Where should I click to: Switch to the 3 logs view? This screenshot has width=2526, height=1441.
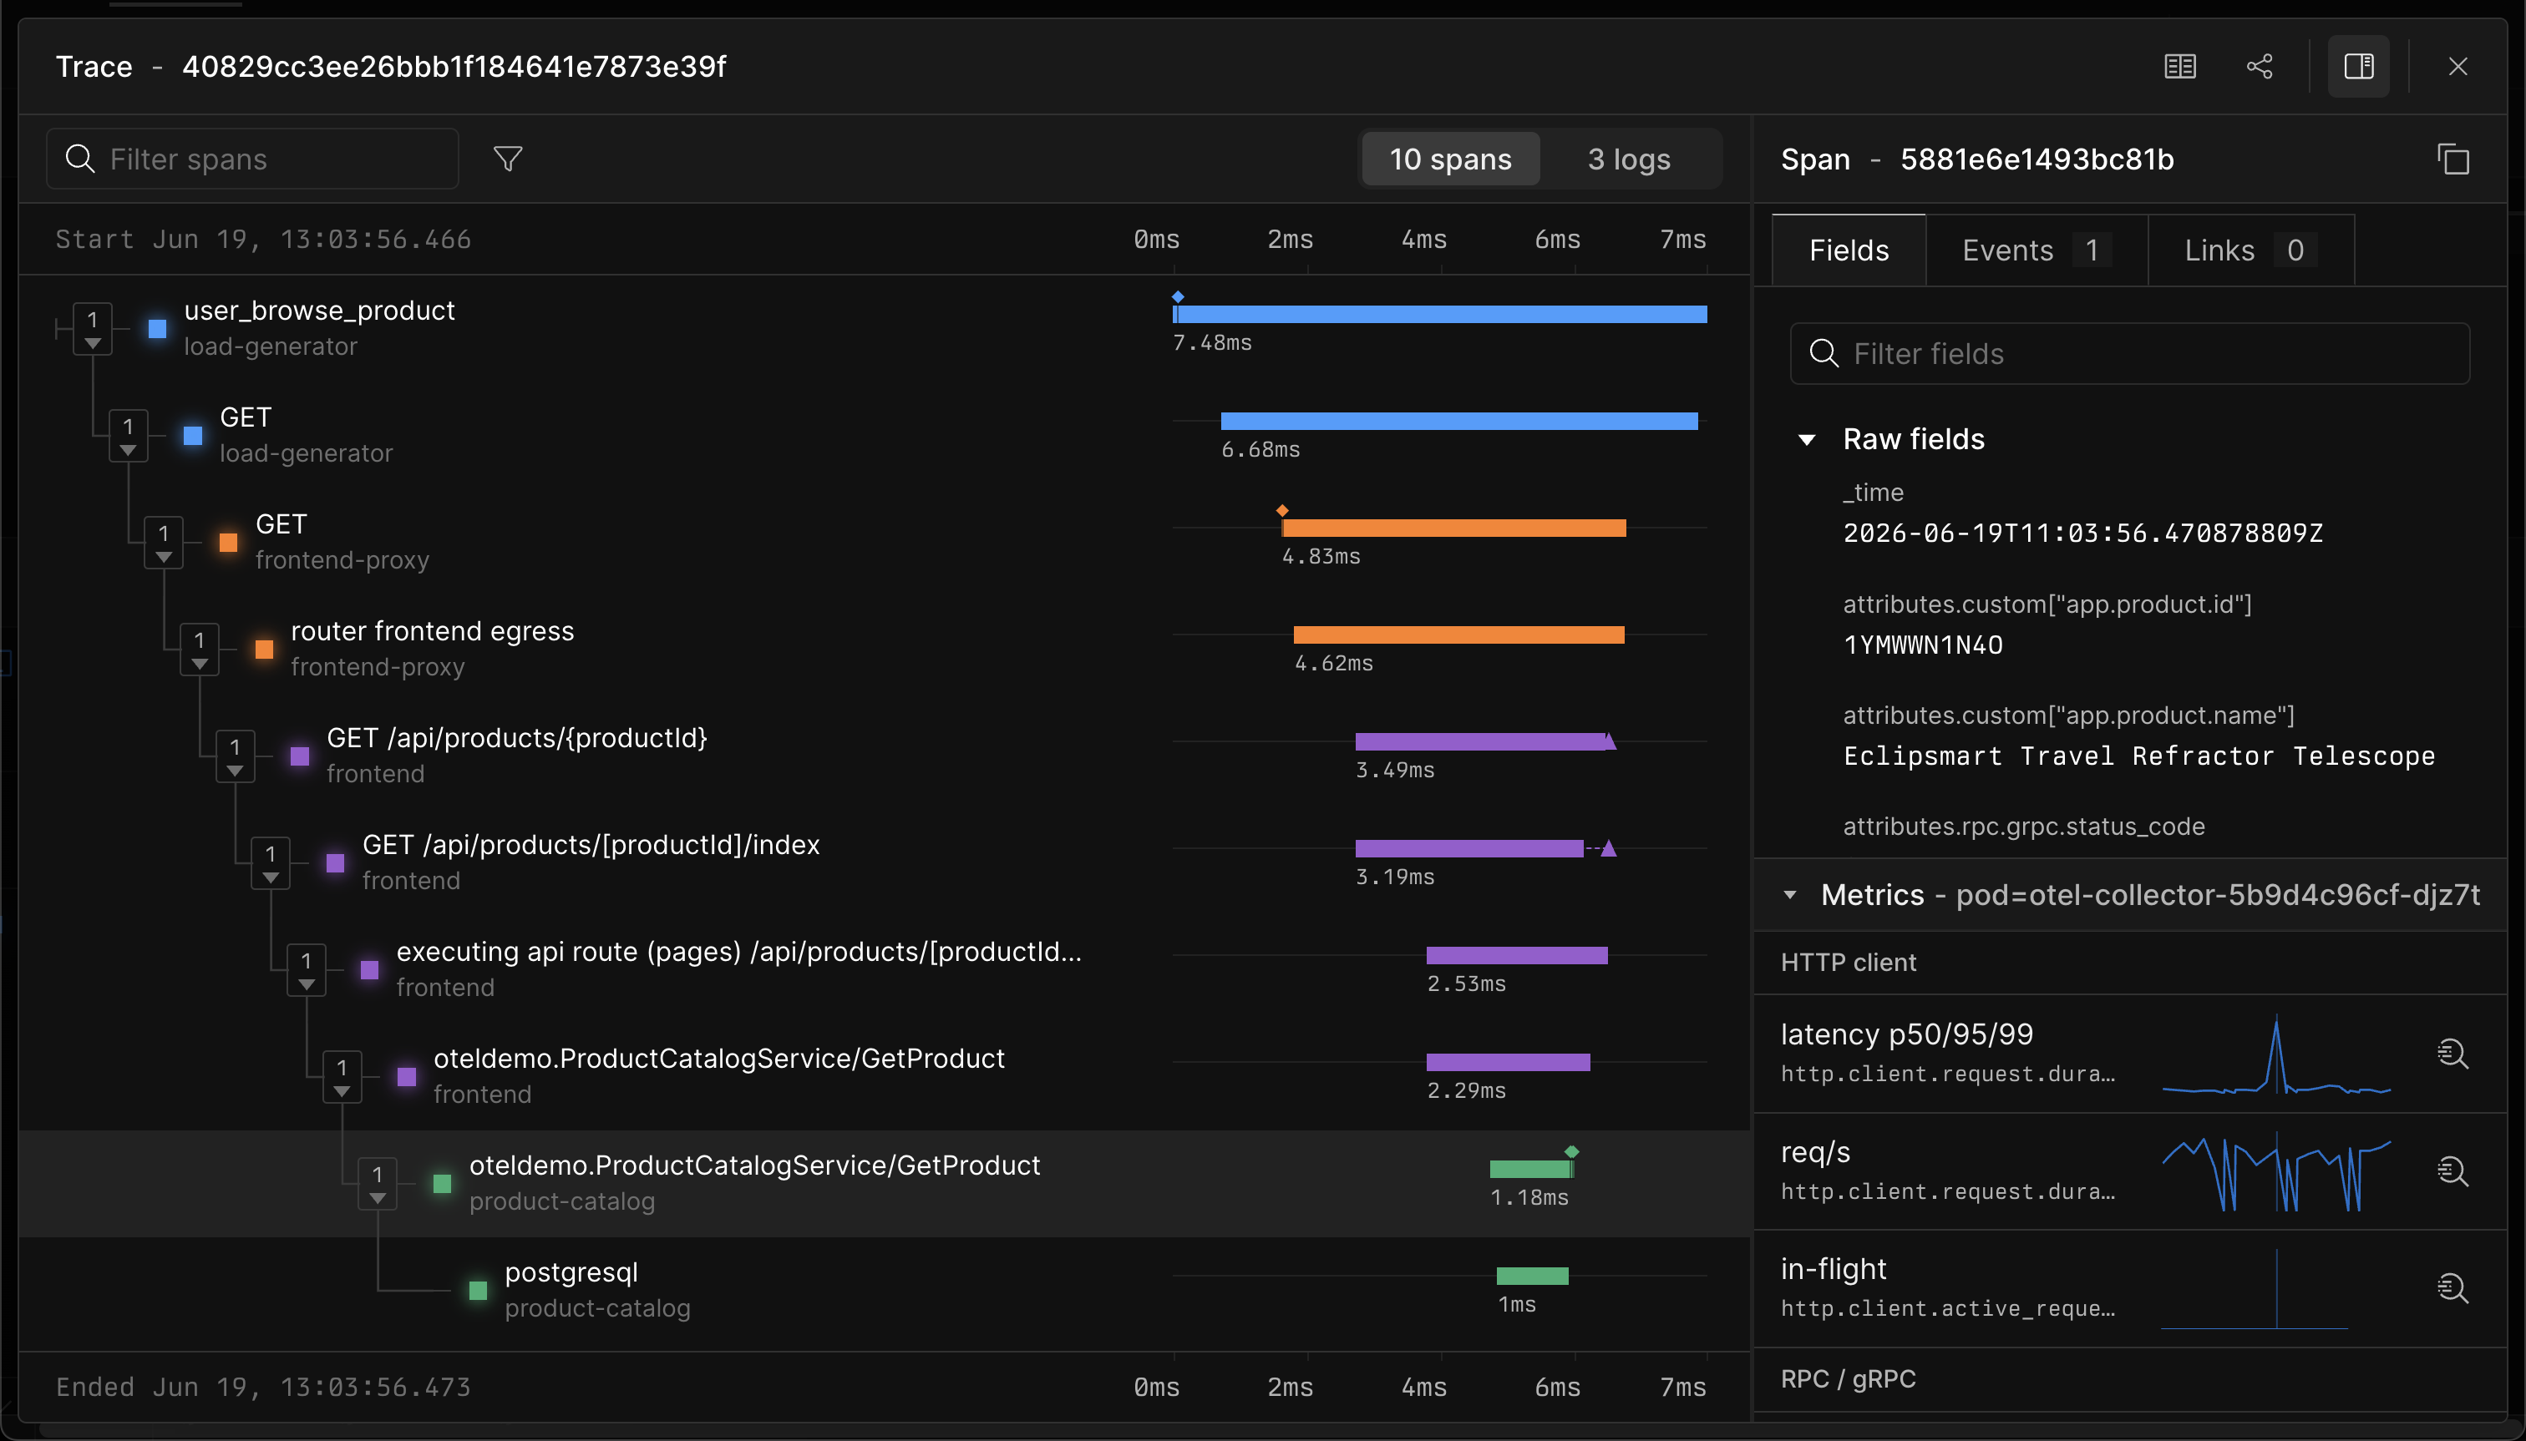(1629, 159)
